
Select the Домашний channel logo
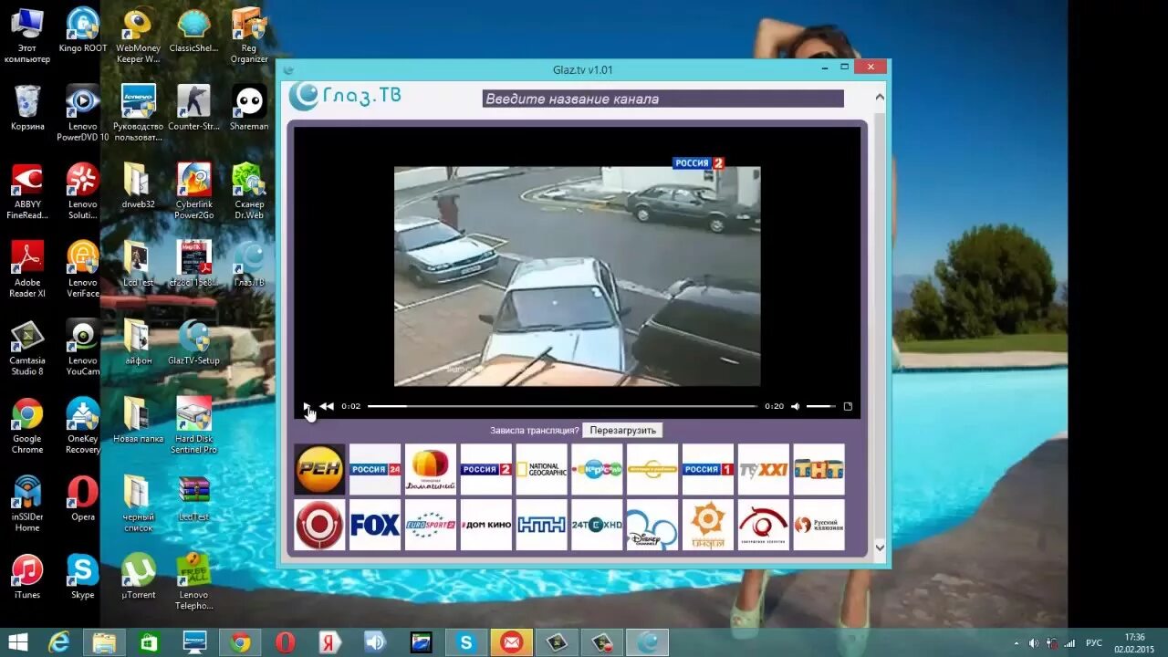coord(431,469)
